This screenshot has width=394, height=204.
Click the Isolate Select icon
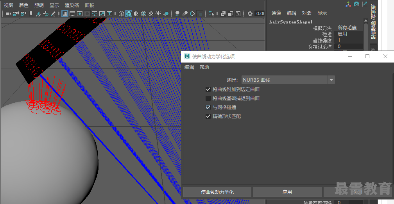point(211,14)
